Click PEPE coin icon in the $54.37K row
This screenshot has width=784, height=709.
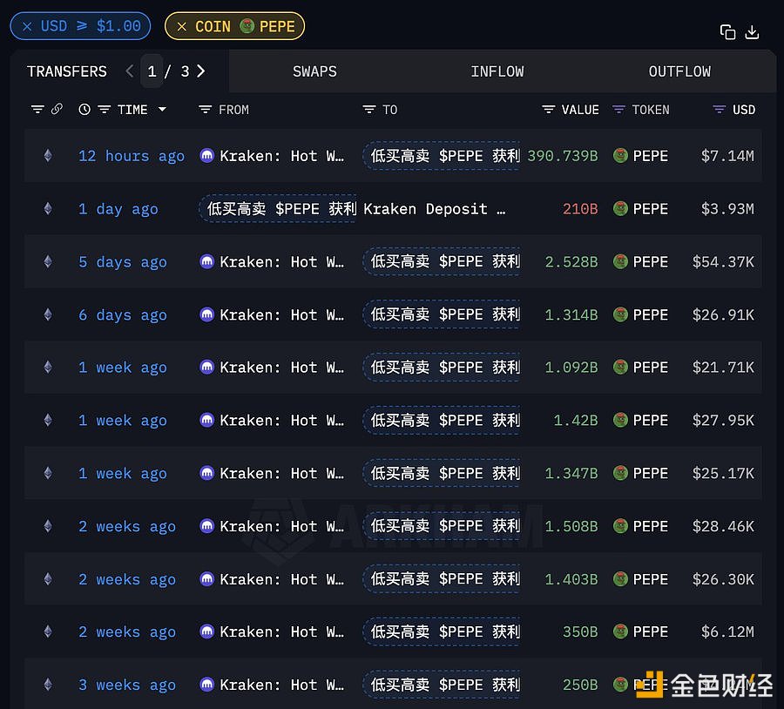click(x=620, y=261)
